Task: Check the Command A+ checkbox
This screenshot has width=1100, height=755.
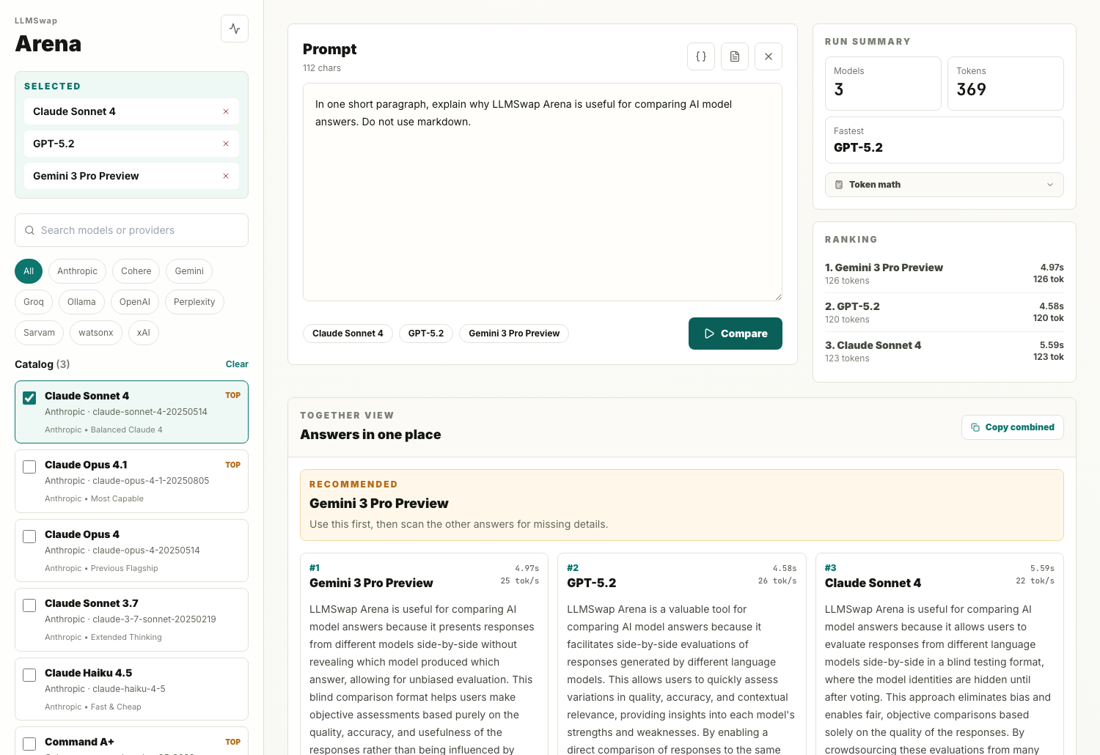Action: click(x=29, y=744)
